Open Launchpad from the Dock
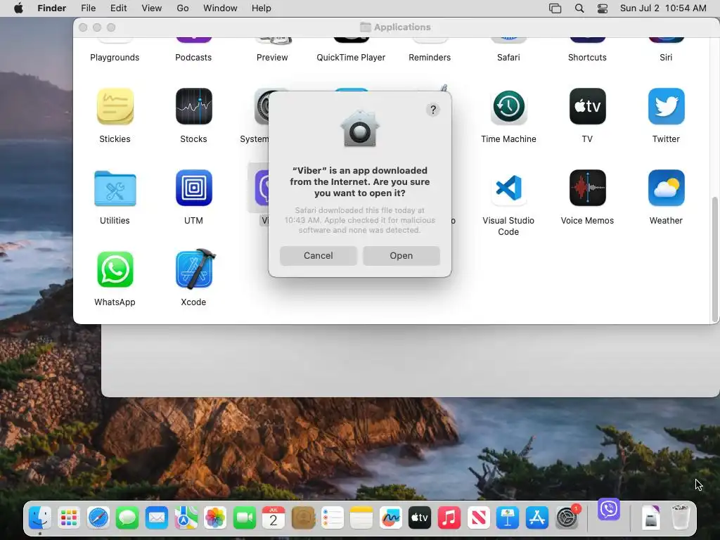Image resolution: width=720 pixels, height=540 pixels. (x=69, y=518)
